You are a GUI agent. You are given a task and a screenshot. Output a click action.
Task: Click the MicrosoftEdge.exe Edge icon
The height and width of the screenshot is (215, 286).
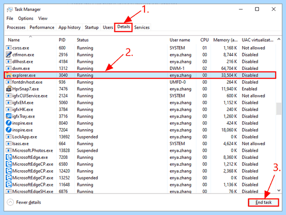pos(9,157)
